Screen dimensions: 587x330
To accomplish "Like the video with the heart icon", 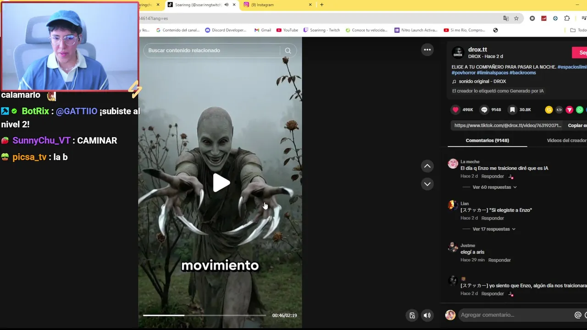I will pos(455,110).
